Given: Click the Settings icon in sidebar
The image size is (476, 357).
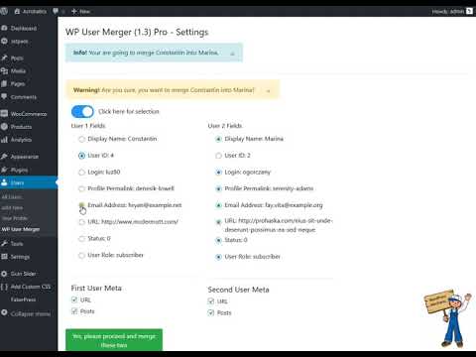Looking at the screenshot, I should point(4,257).
